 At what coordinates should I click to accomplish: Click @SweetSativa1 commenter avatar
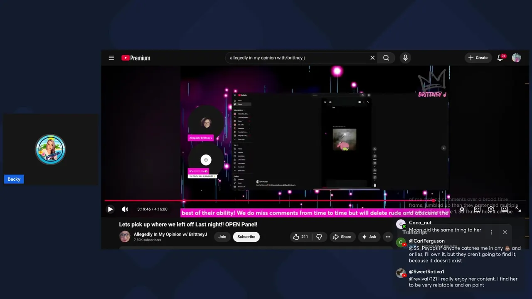pyautogui.click(x=401, y=273)
